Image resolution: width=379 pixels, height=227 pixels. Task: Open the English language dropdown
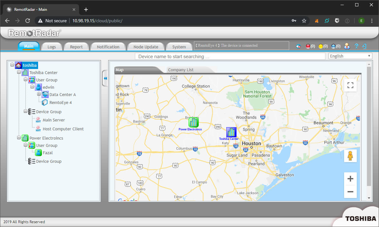click(350, 56)
